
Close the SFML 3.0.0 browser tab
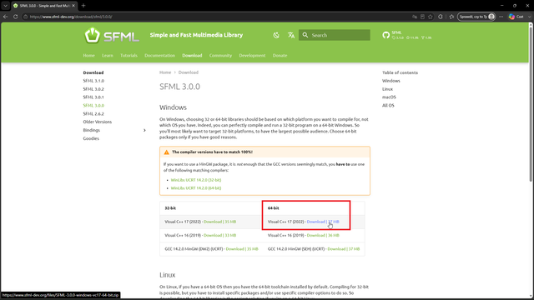[73, 6]
